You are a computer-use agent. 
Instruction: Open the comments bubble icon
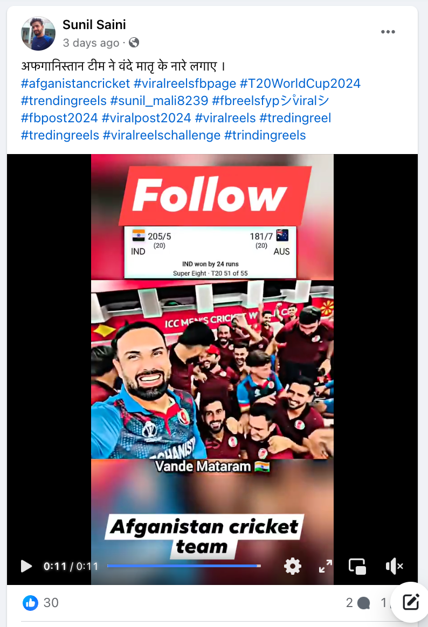coord(364,603)
